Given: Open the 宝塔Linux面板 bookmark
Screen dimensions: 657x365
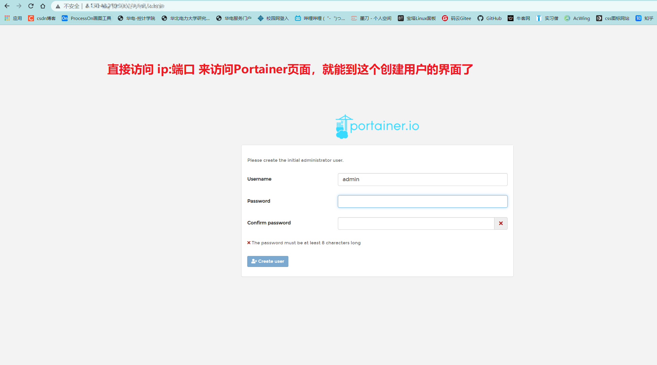Looking at the screenshot, I should [x=417, y=18].
